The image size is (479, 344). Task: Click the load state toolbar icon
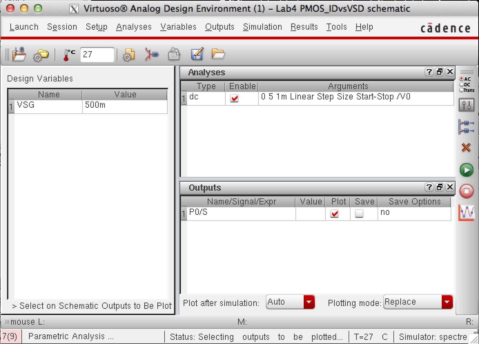pyautogui.click(x=19, y=55)
